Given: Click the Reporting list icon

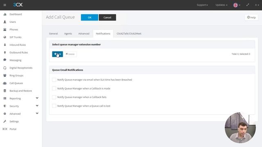Looking at the screenshot, I should click(5, 98).
